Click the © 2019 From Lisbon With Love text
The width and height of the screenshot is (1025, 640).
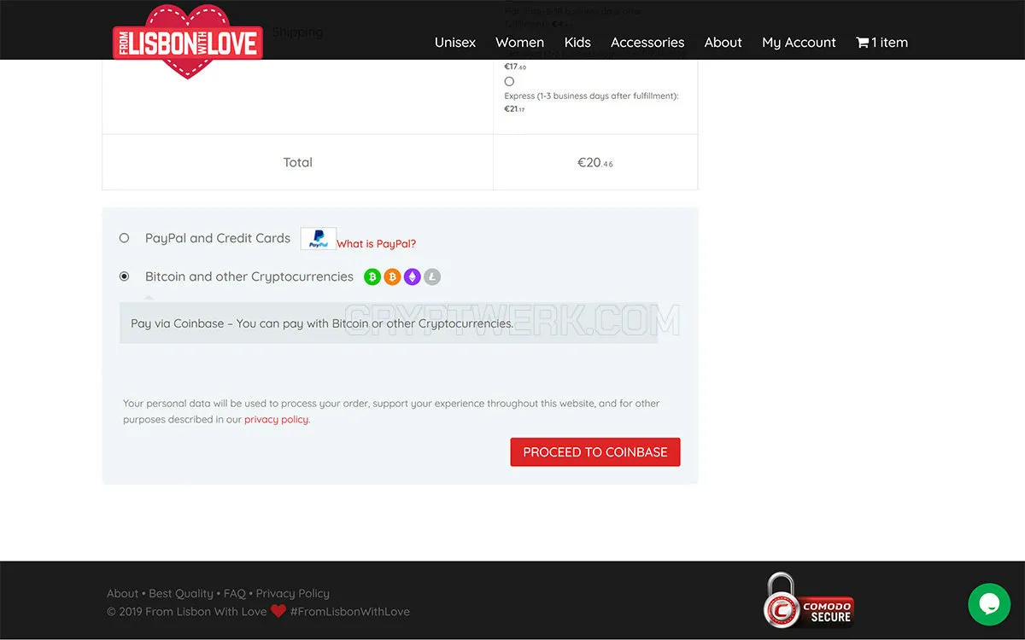(187, 611)
